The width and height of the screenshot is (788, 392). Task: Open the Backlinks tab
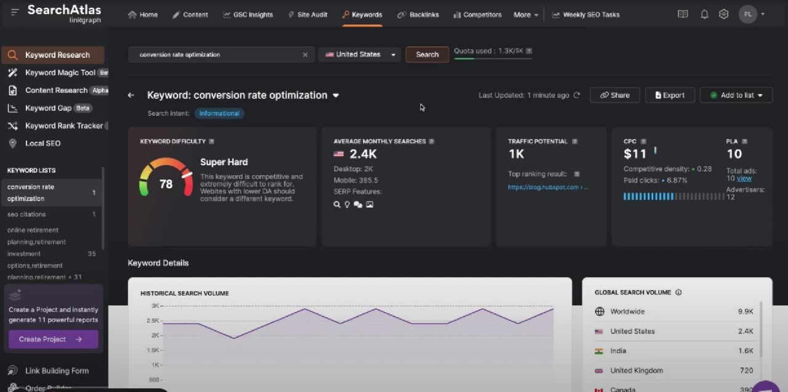pyautogui.click(x=418, y=14)
